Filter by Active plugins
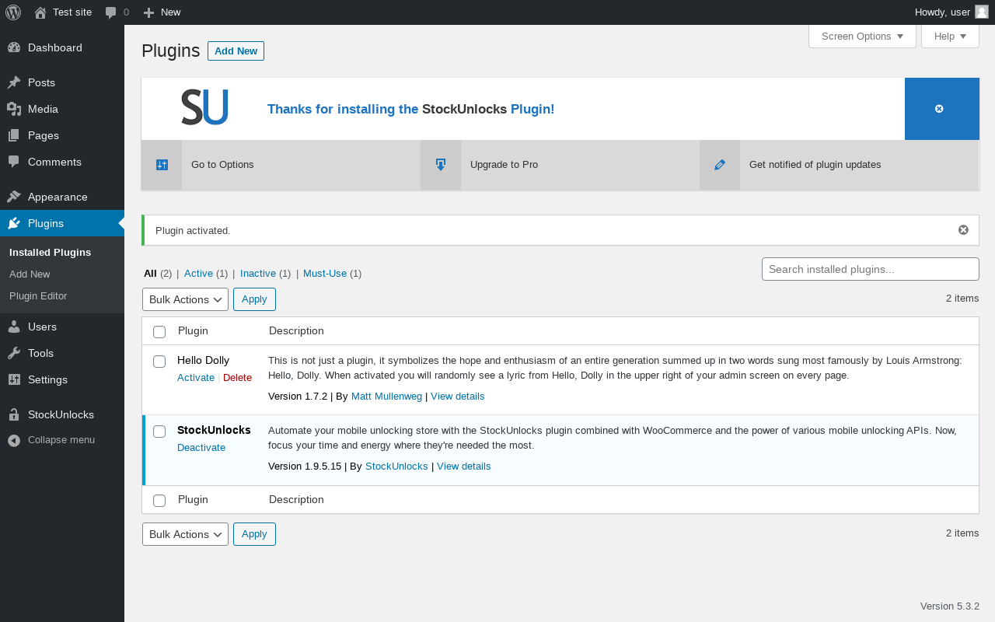Viewport: 995px width, 622px height. pos(198,274)
